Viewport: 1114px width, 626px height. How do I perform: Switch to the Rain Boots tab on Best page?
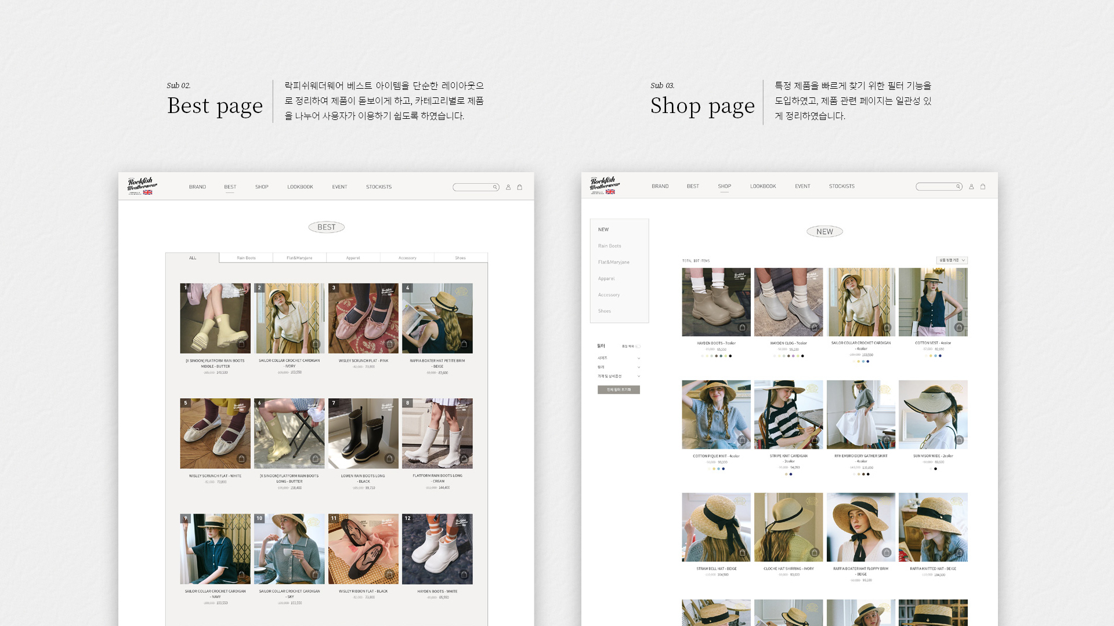246,258
